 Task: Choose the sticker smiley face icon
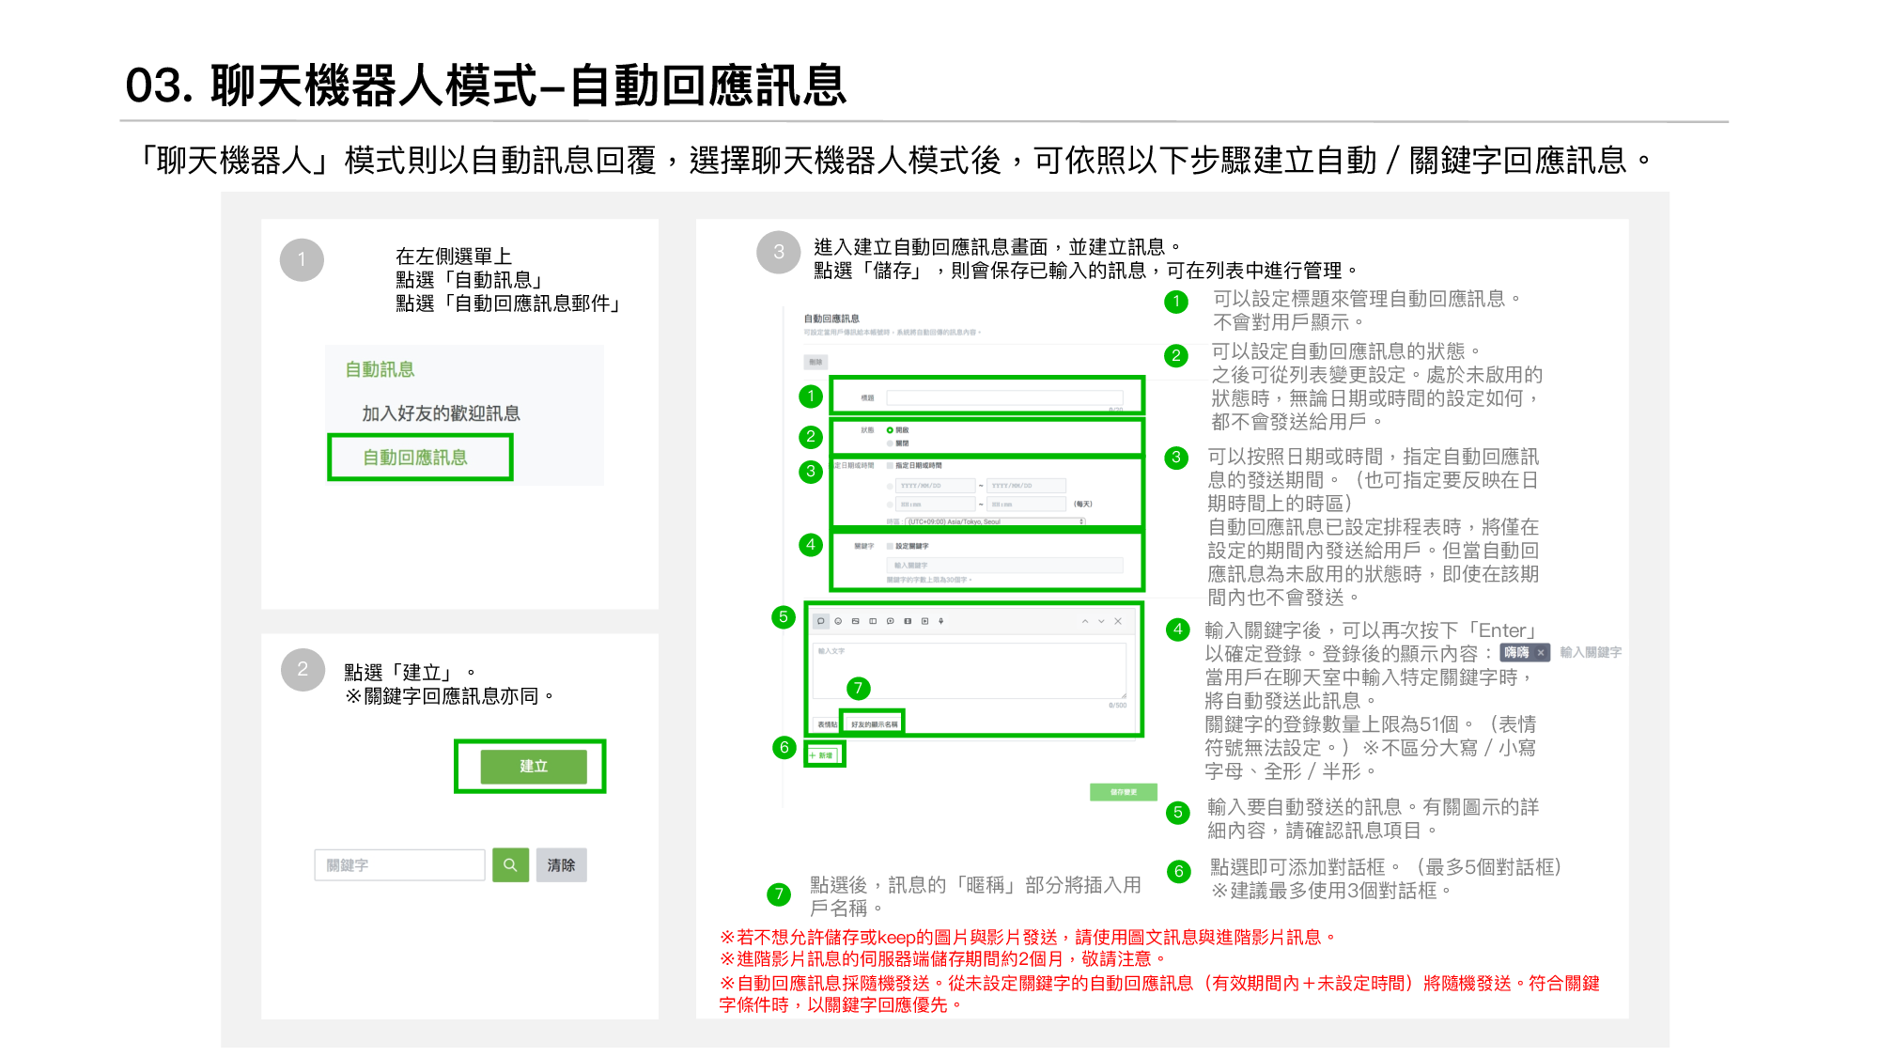coord(838,621)
